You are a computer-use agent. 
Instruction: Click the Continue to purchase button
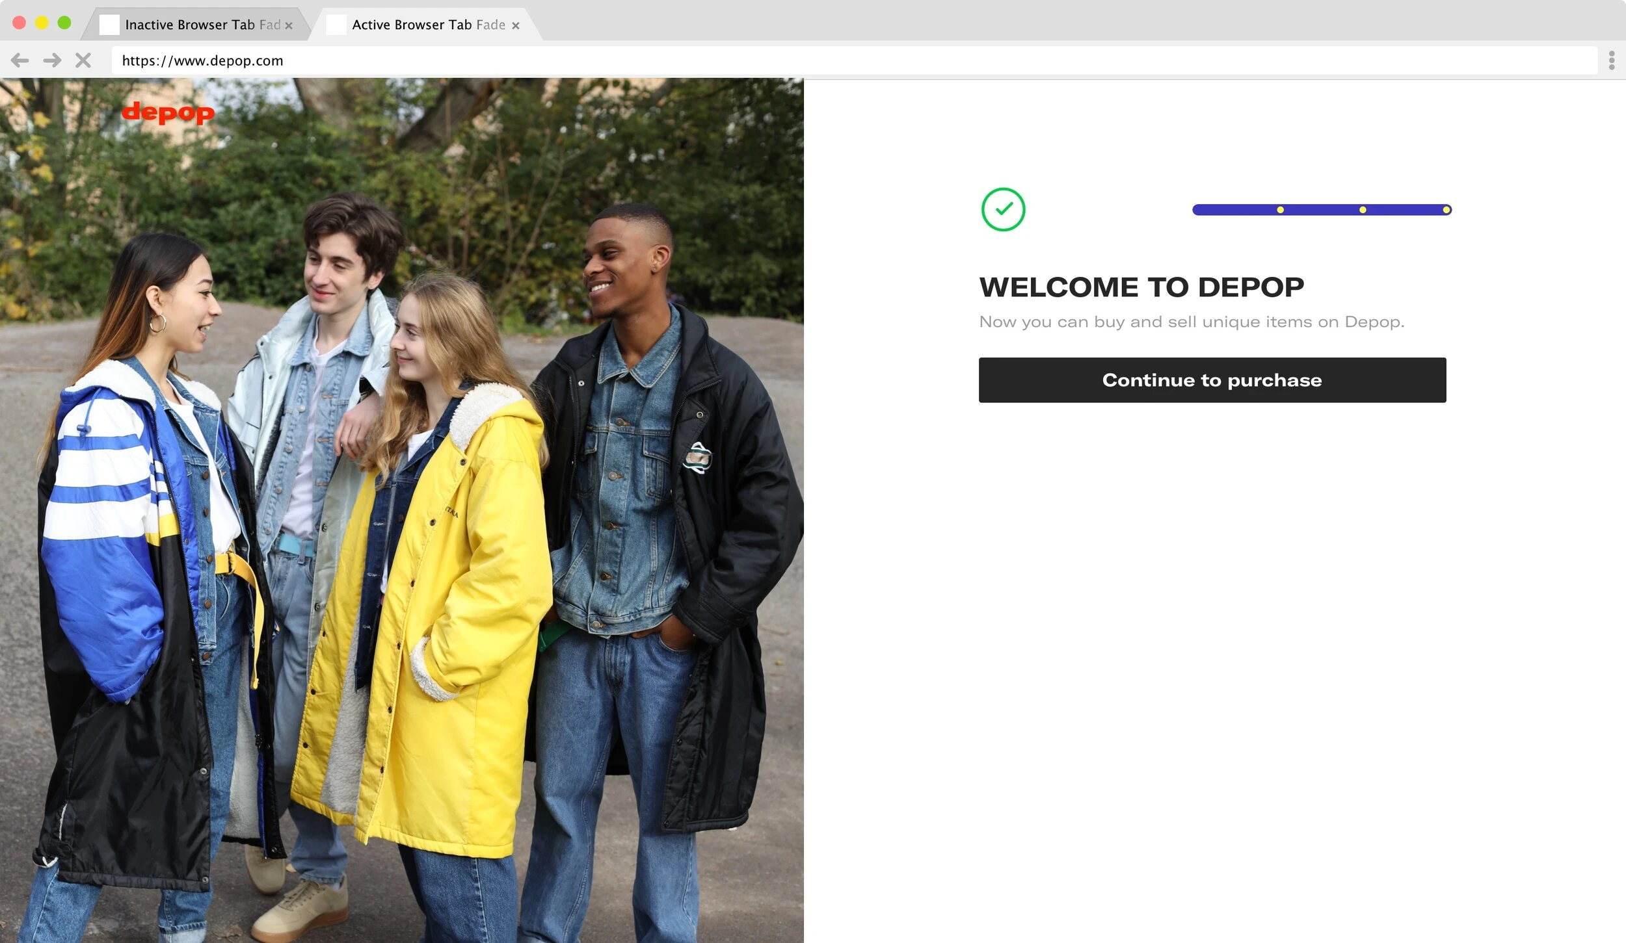click(x=1212, y=380)
